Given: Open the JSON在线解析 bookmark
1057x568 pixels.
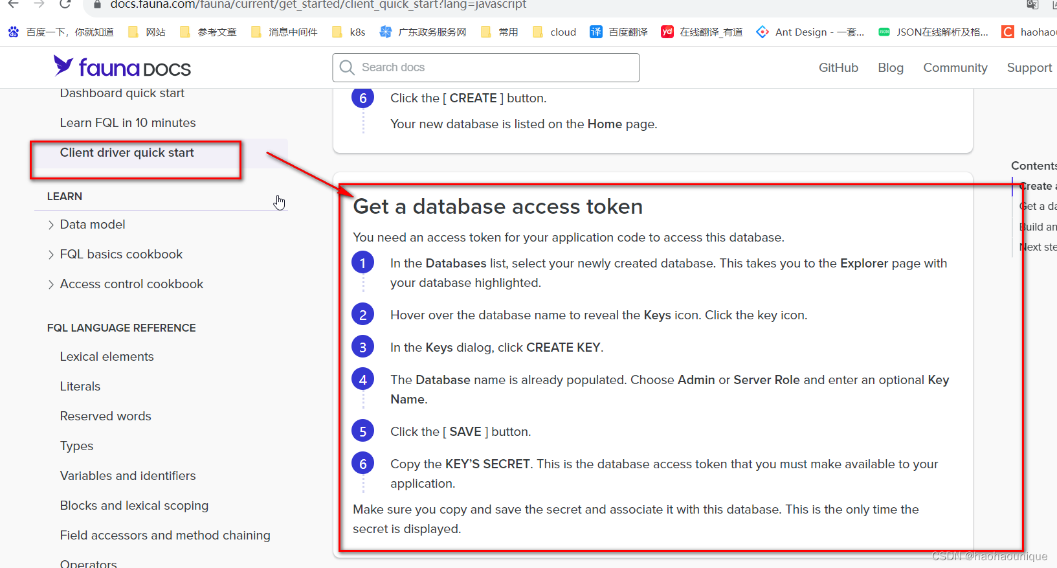Looking at the screenshot, I should [x=933, y=32].
